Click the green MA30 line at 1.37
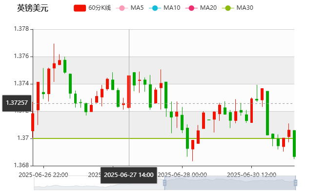This screenshot has height=195, width=327. (163, 138)
